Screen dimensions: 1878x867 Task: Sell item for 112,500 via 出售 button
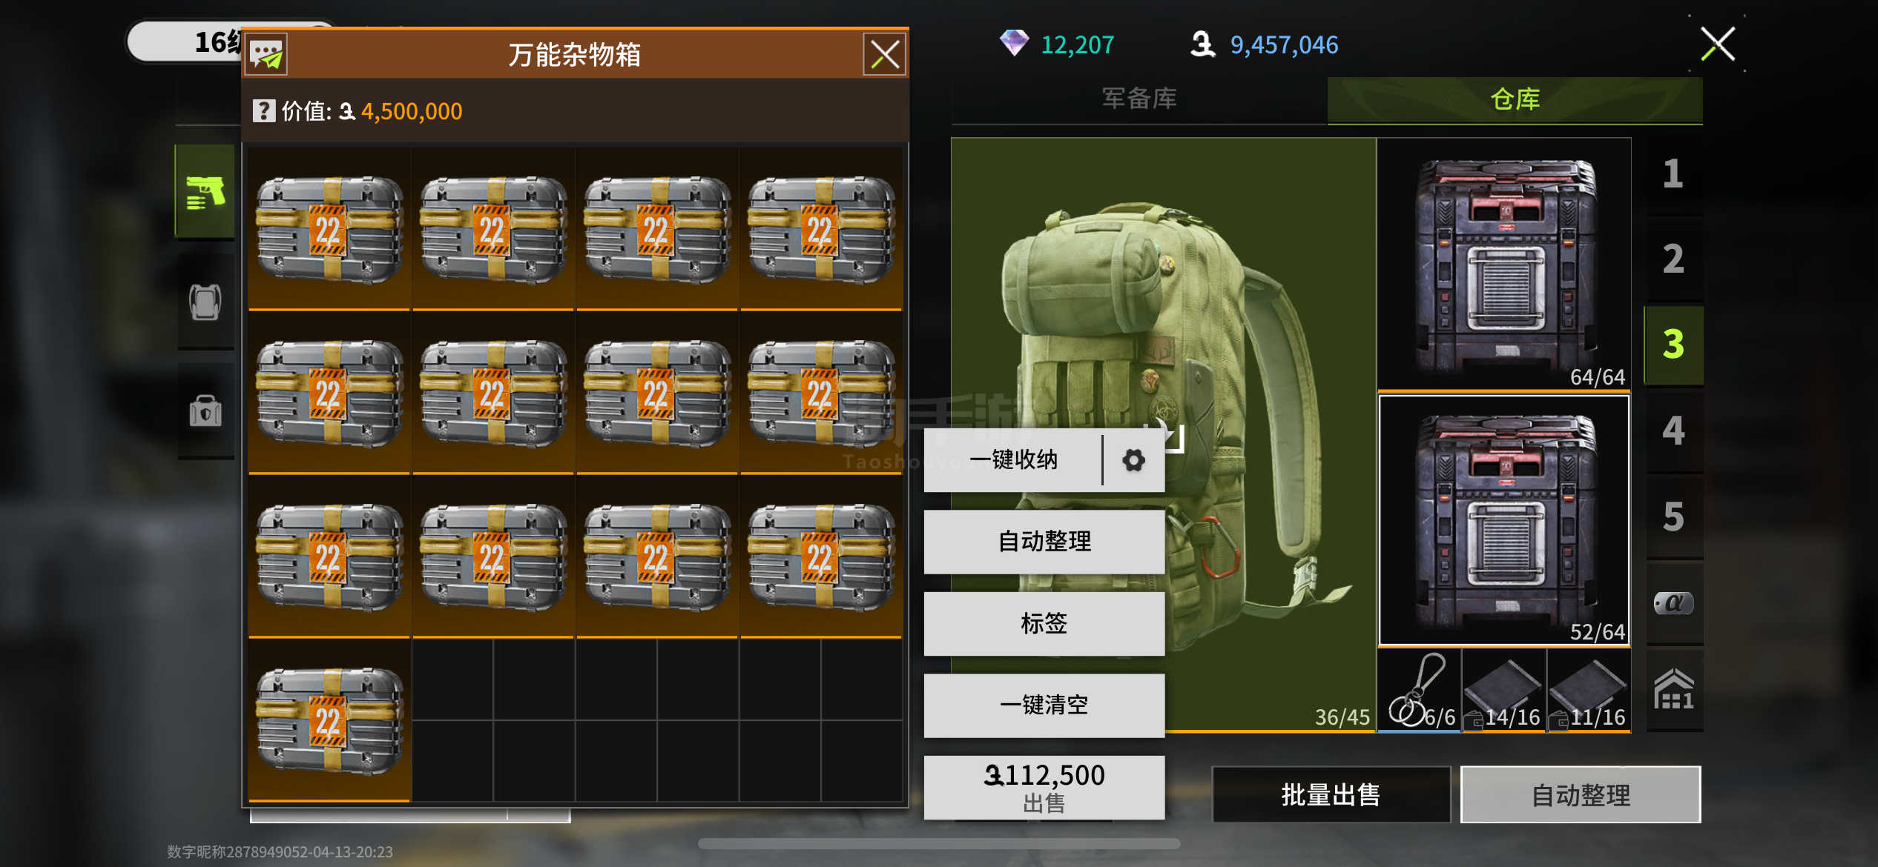[1044, 787]
